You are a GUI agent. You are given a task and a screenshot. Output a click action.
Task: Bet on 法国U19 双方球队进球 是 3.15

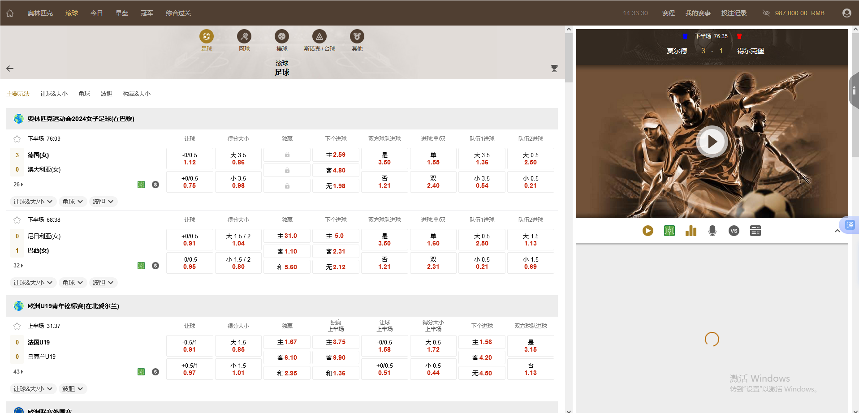[531, 346]
